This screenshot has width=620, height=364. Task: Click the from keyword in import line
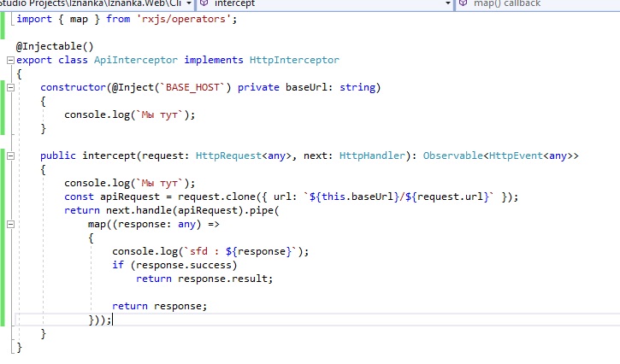click(118, 19)
